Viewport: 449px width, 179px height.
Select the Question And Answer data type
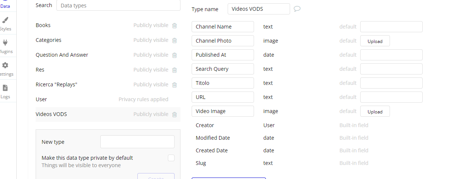tap(62, 55)
